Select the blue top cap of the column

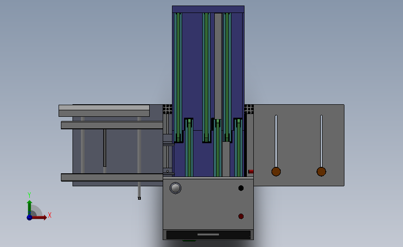coord(208,9)
